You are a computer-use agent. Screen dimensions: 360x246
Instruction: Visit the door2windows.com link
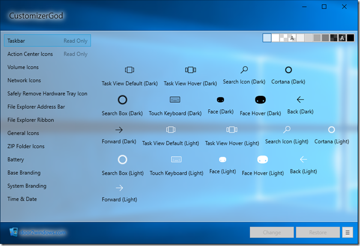click(43, 233)
